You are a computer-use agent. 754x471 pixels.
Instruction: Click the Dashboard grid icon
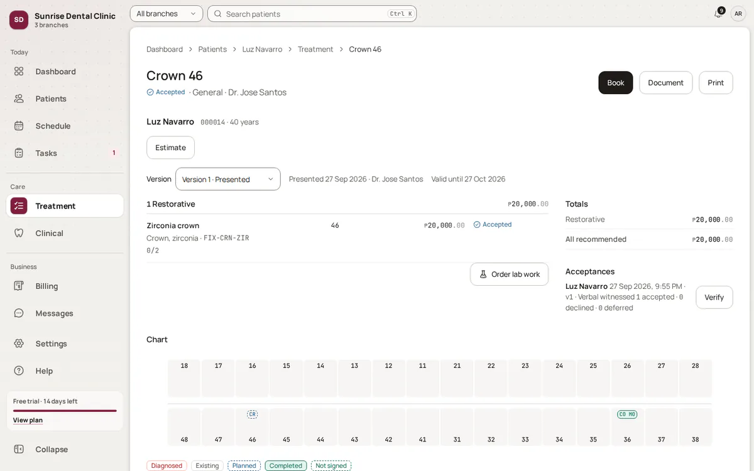click(x=19, y=72)
